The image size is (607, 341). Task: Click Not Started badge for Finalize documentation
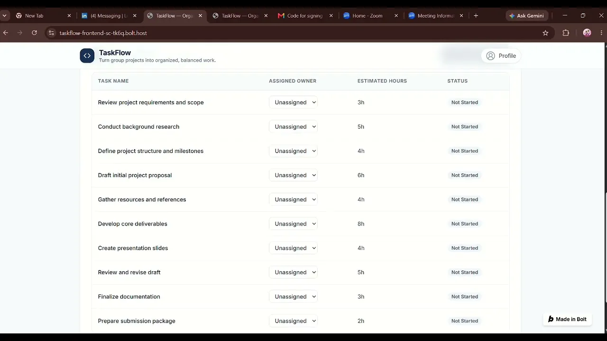click(x=465, y=296)
